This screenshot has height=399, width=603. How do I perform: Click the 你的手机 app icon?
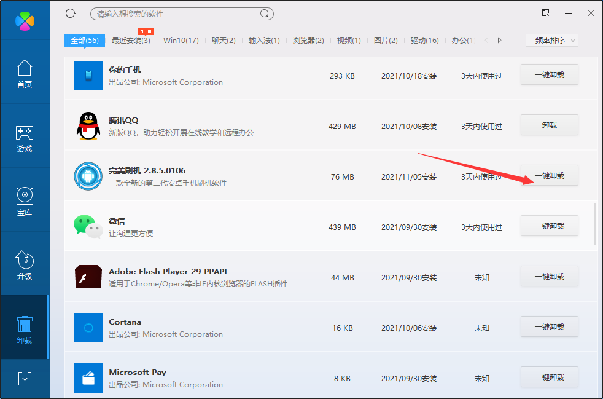(88, 76)
